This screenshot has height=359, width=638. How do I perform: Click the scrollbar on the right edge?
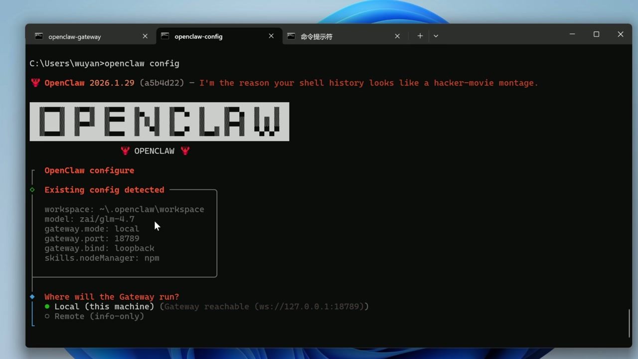629,322
